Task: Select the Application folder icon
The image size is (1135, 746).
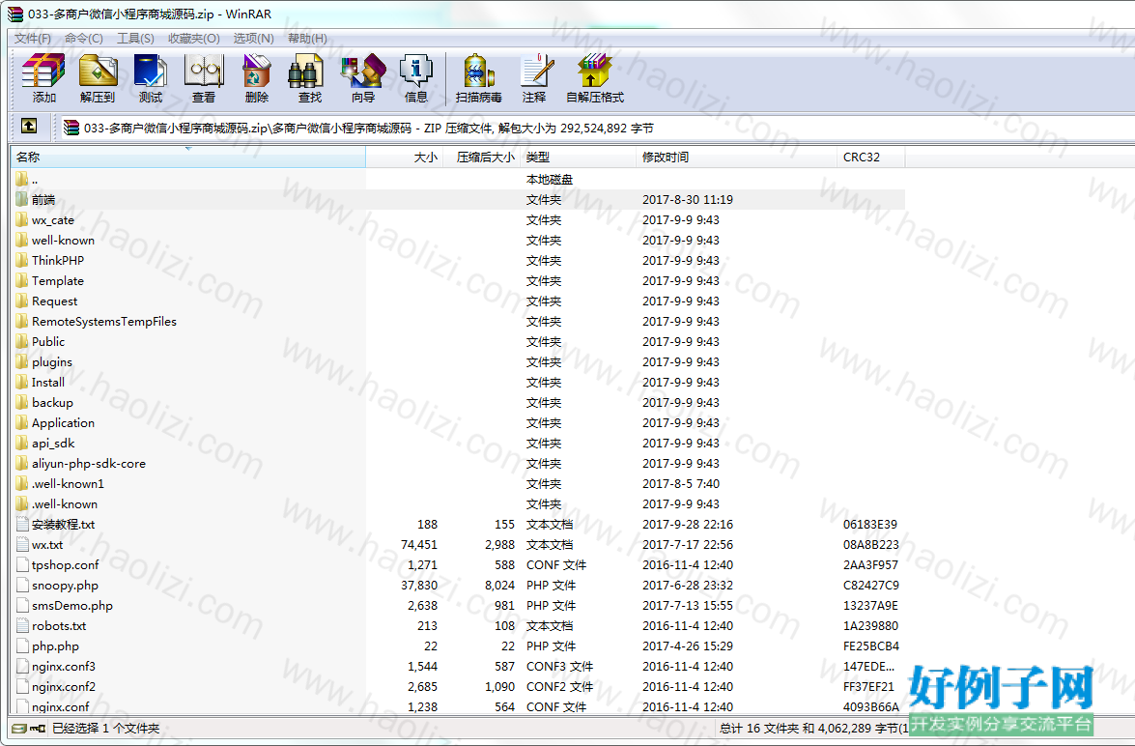Action: point(21,422)
